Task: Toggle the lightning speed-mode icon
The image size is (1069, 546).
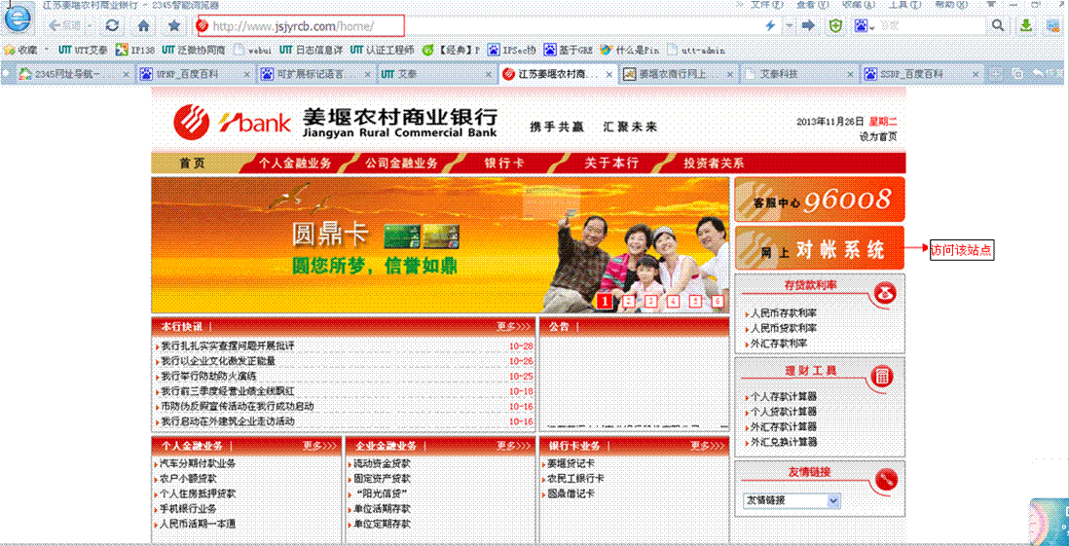Action: pos(770,26)
